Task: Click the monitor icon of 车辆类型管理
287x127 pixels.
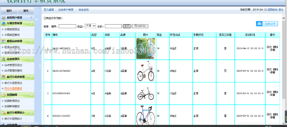Action: coord(4,23)
